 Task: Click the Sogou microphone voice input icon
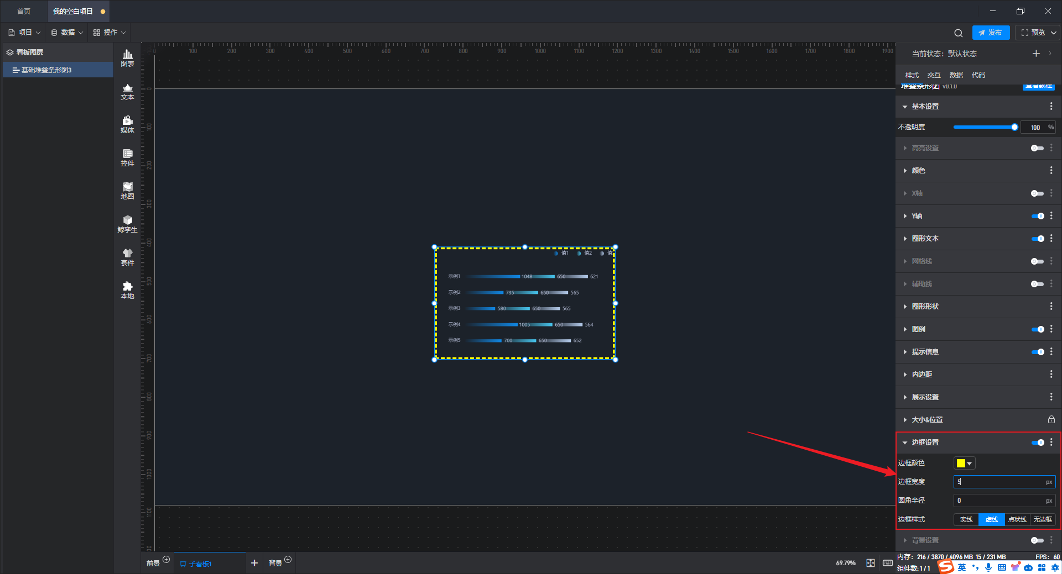tap(988, 567)
